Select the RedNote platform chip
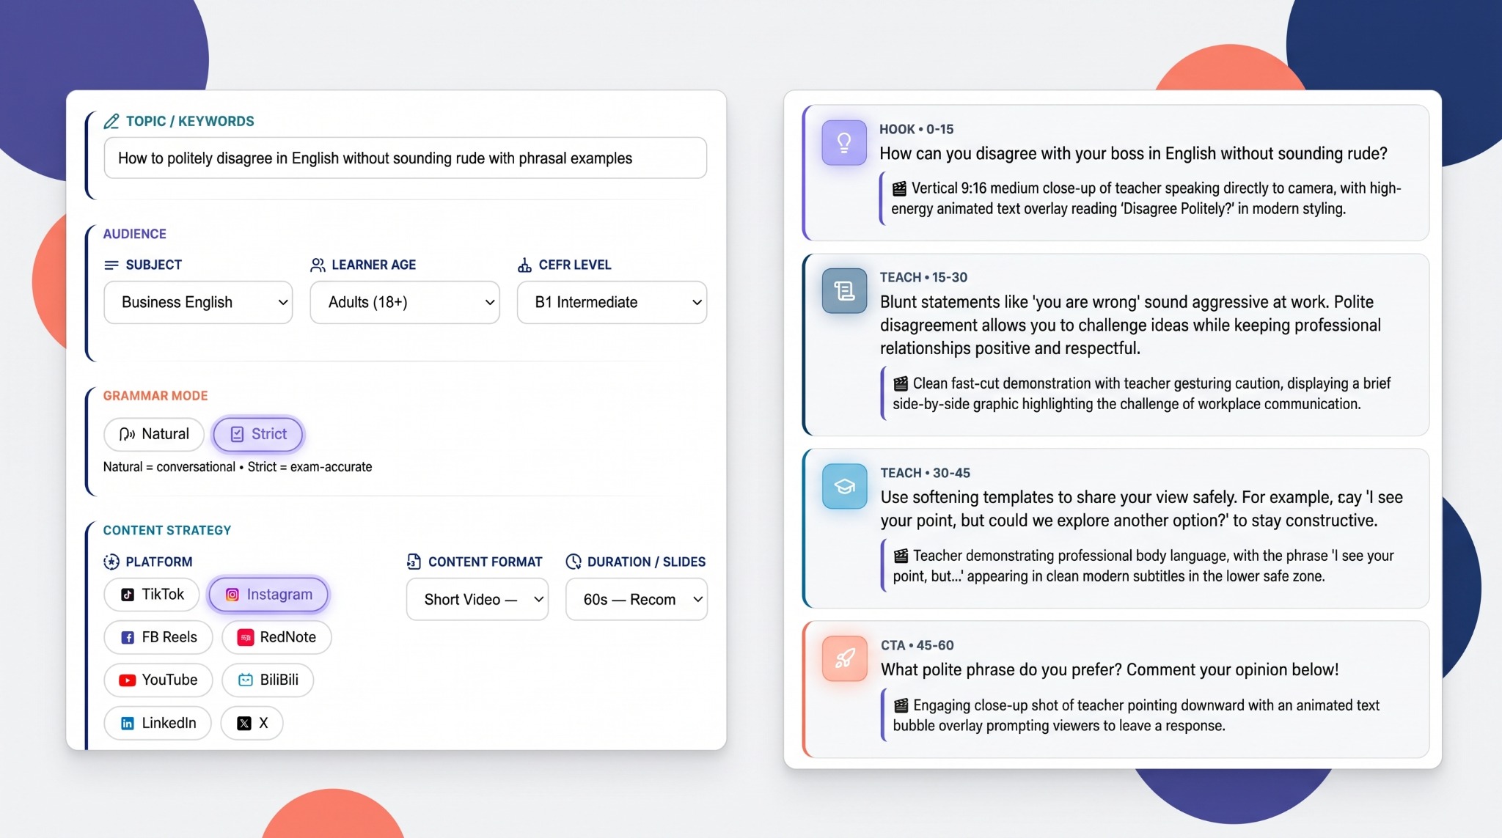 point(276,637)
